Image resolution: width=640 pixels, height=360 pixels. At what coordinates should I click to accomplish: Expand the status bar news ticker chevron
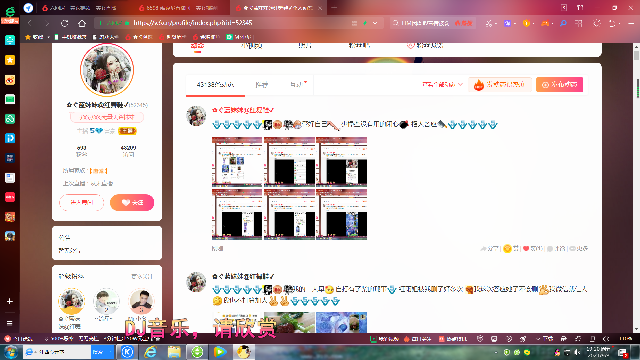pyautogui.click(x=46, y=339)
